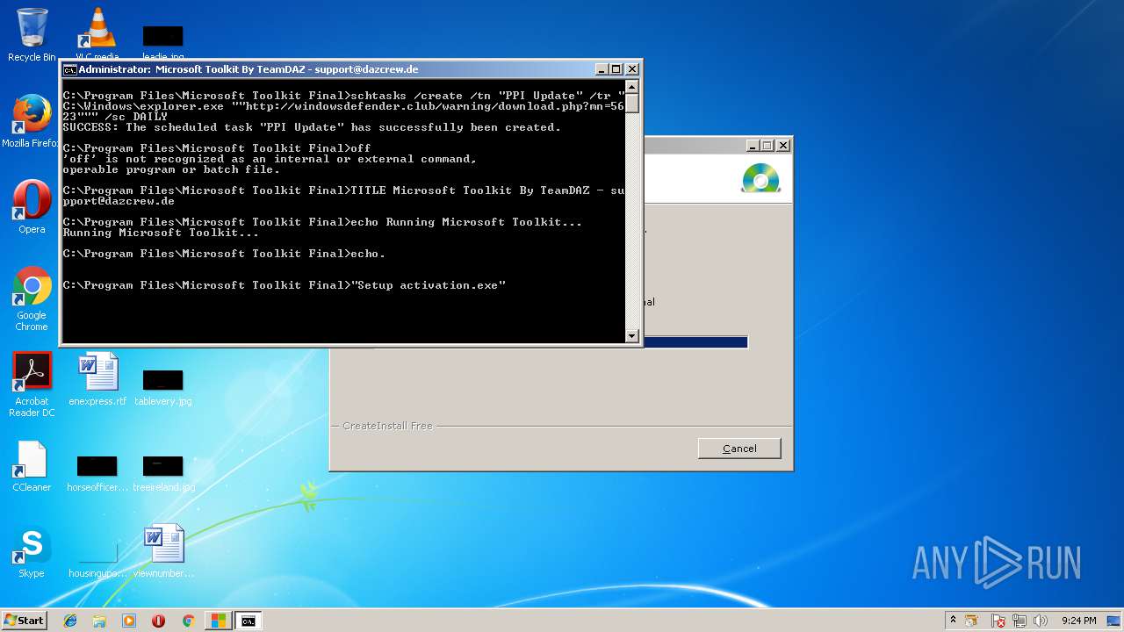
Task: Show hidden system tray icons
Action: click(x=953, y=620)
